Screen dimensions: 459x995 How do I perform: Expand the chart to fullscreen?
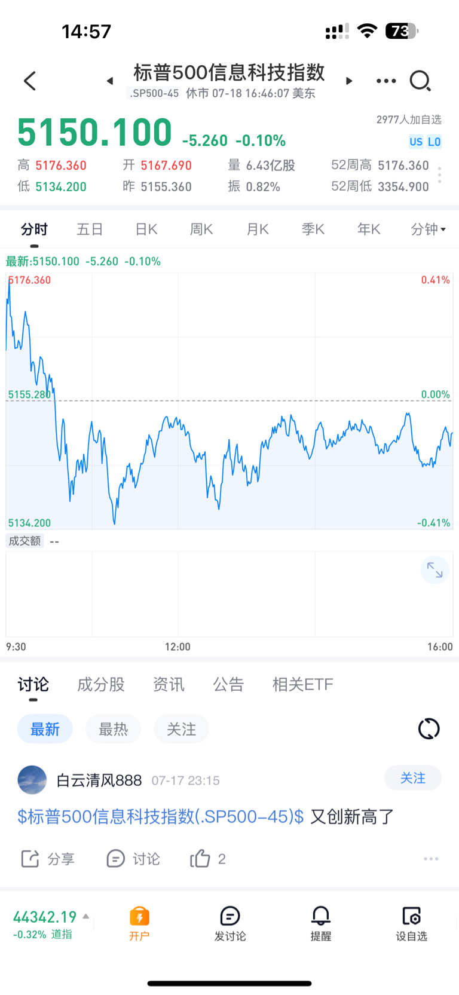(434, 571)
